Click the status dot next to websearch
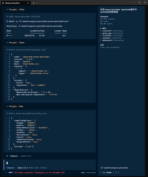The width and height of the screenshot is (148, 177). click(x=101, y=40)
